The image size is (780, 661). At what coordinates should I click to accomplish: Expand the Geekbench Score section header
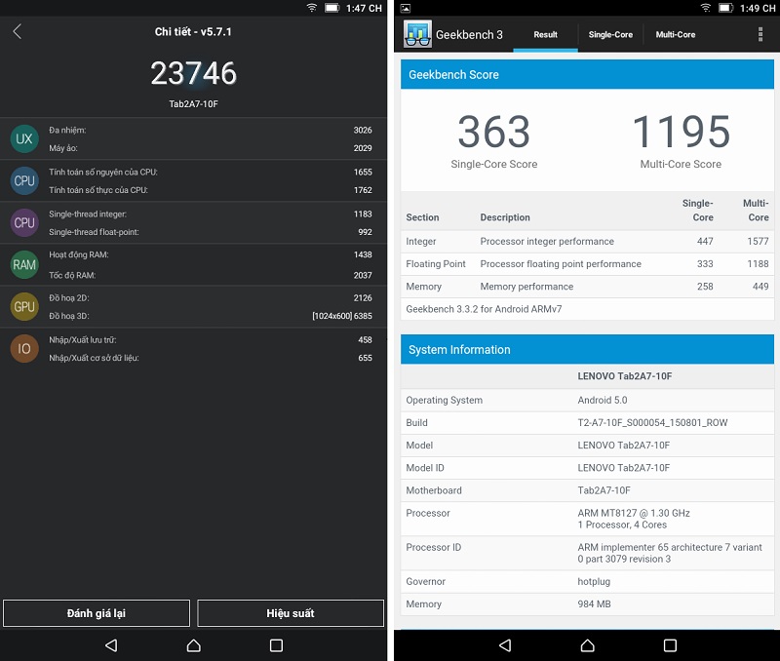coord(587,74)
